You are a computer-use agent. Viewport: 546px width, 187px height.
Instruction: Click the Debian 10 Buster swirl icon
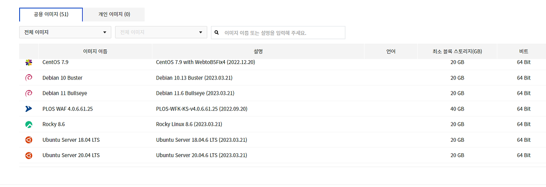point(29,78)
